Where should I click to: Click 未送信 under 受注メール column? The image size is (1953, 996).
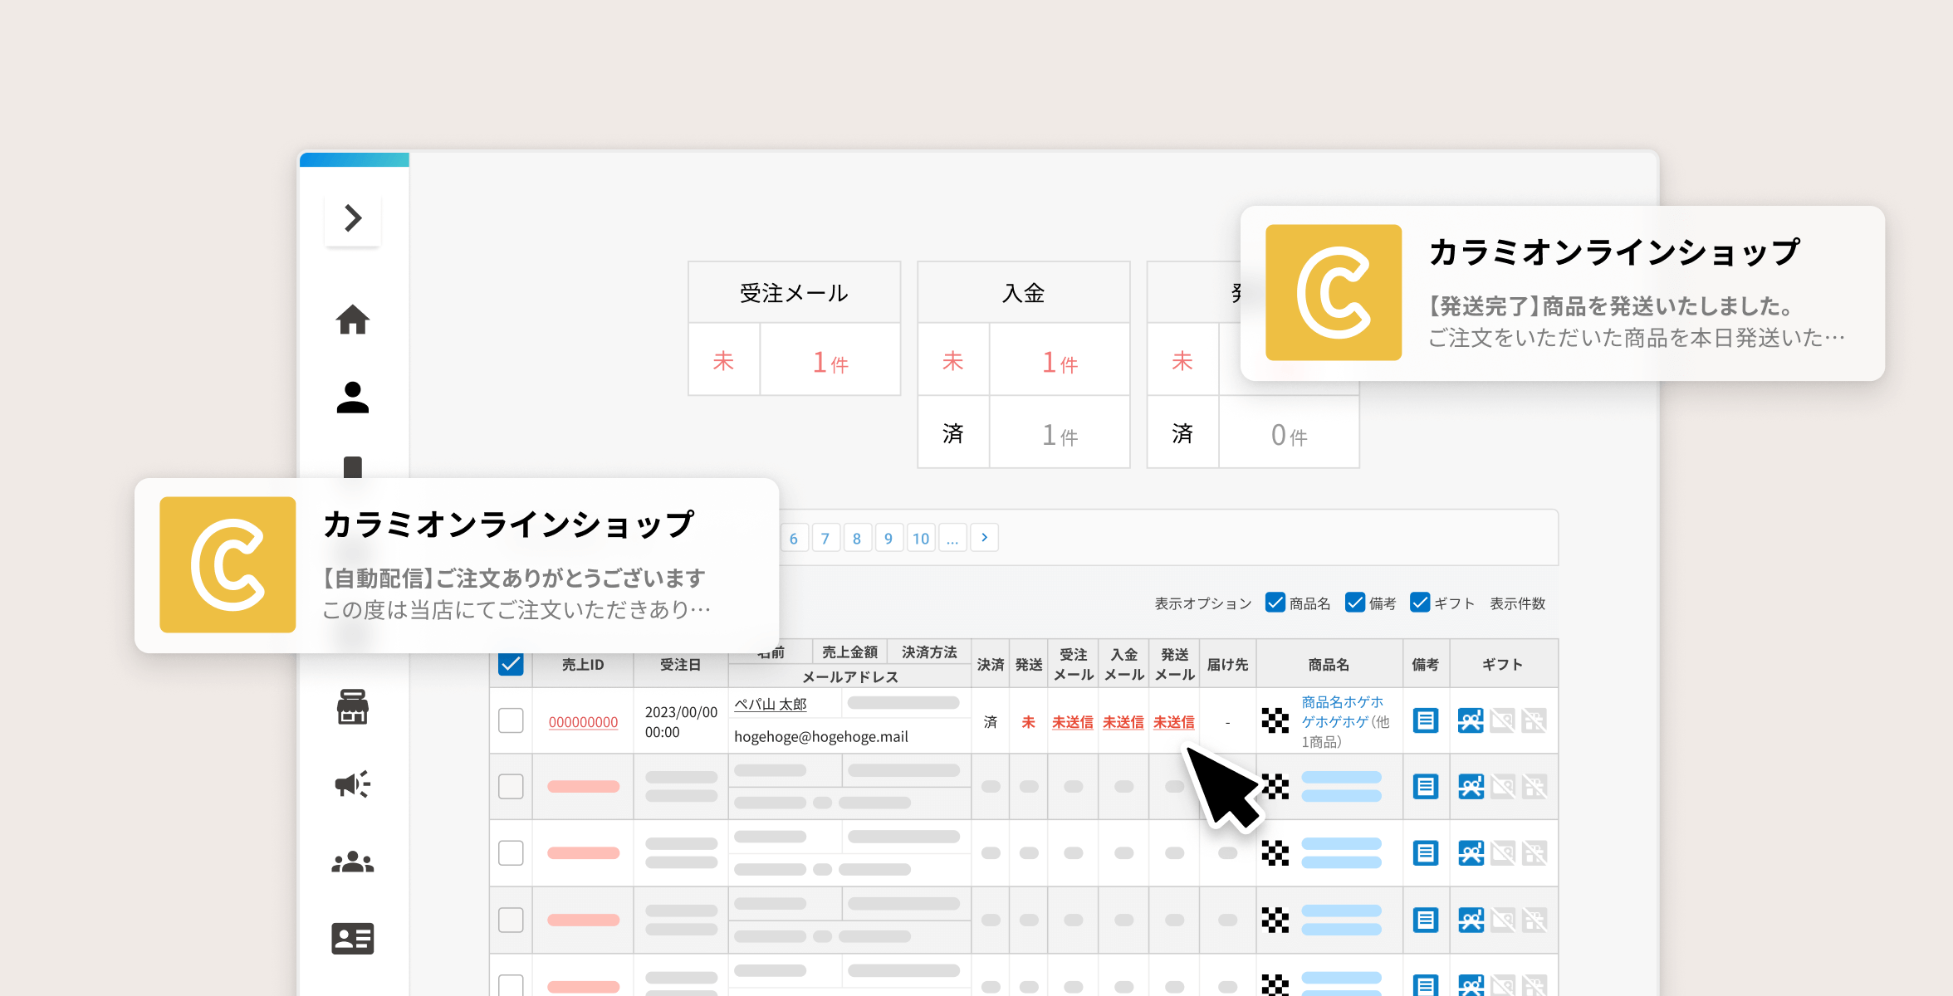[x=1073, y=722]
